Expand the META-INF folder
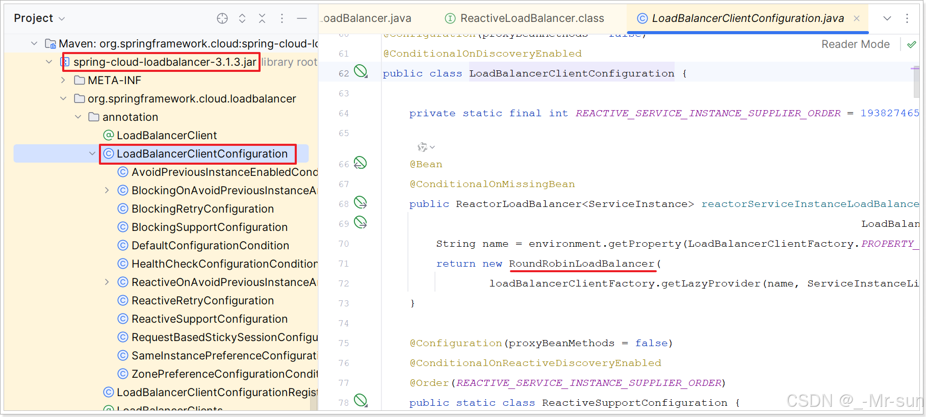 (x=63, y=81)
